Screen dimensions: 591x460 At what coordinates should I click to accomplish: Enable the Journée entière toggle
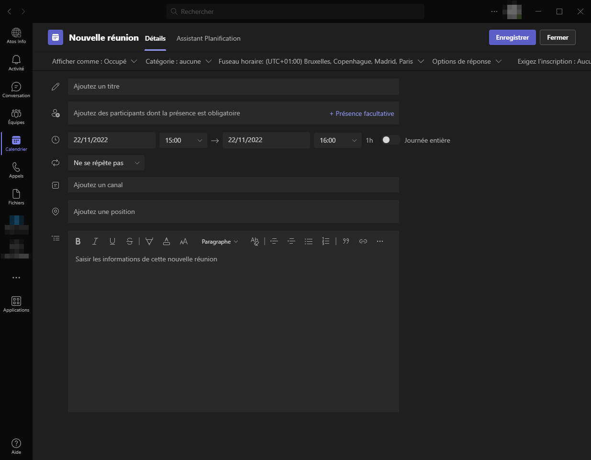390,140
